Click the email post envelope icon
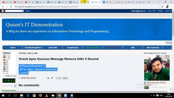The width and height of the screenshot is (174, 98). [48, 78]
